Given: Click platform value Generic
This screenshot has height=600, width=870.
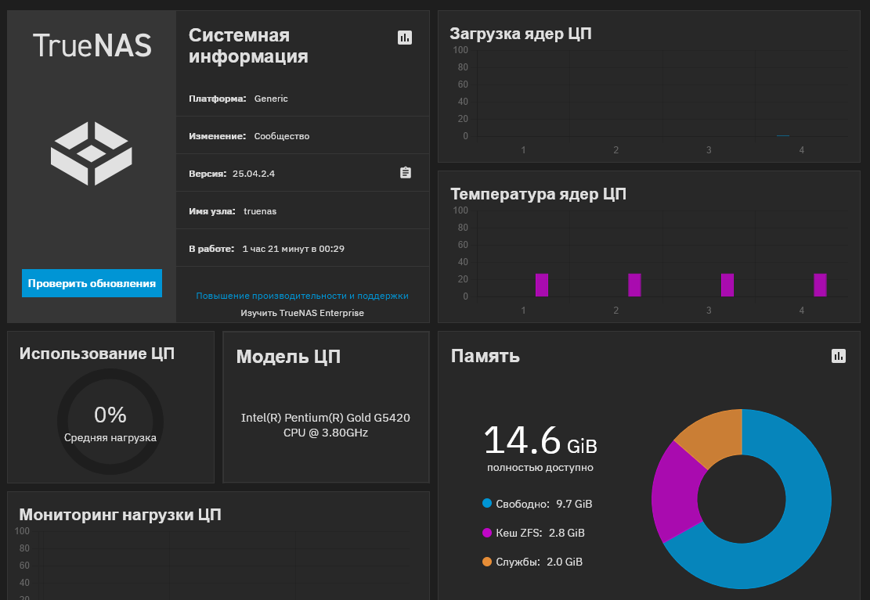Looking at the screenshot, I should (x=271, y=99).
